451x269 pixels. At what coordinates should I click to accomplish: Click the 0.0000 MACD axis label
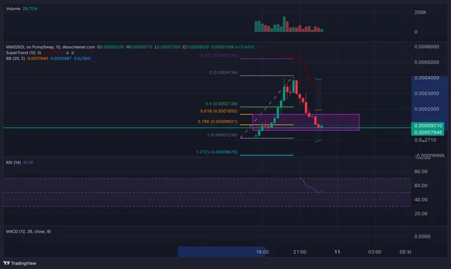(422, 237)
